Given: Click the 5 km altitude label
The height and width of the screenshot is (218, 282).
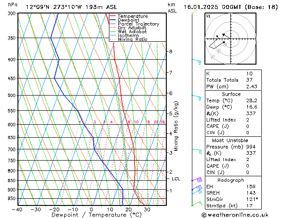Looking at the screenshot, I should click(x=171, y=113).
